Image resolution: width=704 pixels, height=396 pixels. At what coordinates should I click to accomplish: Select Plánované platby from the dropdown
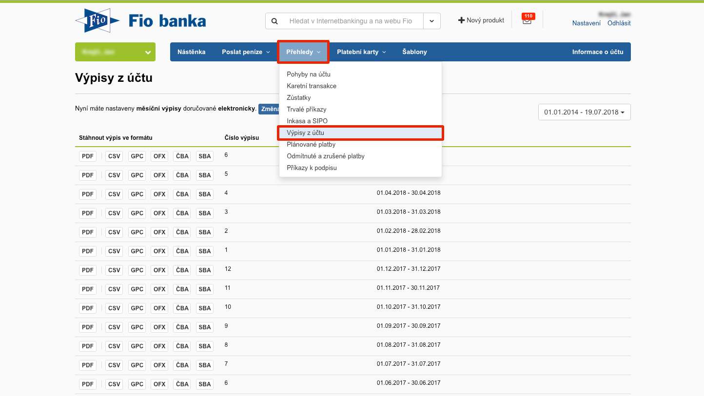(311, 145)
